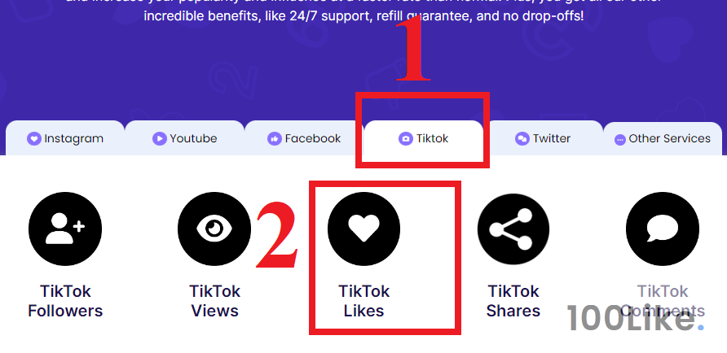Click the Other Services ellipsis icon
Image resolution: width=727 pixels, height=353 pixels.
click(x=620, y=140)
